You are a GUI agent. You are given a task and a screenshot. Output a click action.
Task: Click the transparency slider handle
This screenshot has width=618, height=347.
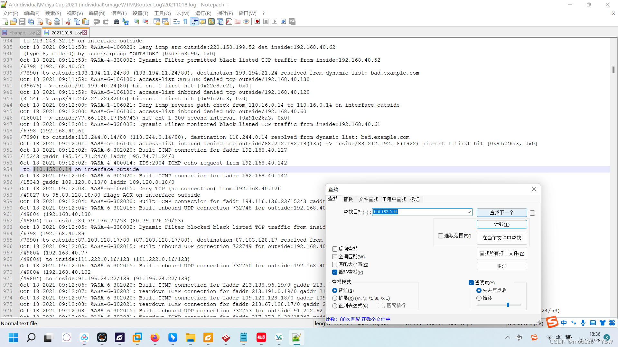[x=508, y=305]
